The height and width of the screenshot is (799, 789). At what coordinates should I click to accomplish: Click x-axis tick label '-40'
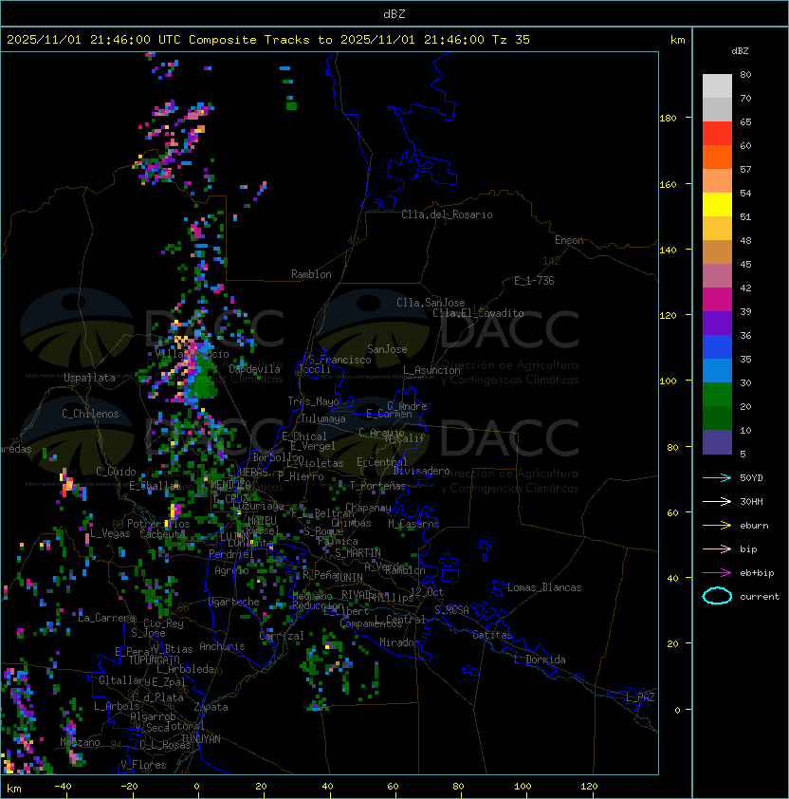(x=63, y=787)
